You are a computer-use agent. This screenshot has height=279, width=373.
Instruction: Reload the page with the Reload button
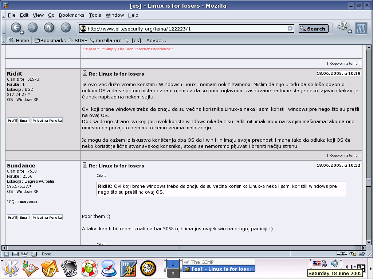tap(49, 28)
